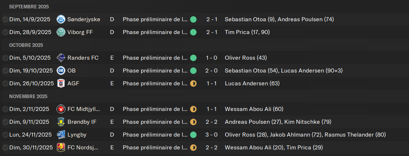Image resolution: width=409 pixels, height=156 pixels.
Task: Click the Brøndby IF club badge
Action: 61,122
